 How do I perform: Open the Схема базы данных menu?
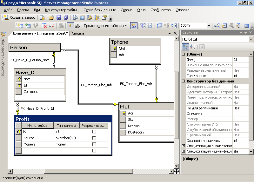click(100, 10)
